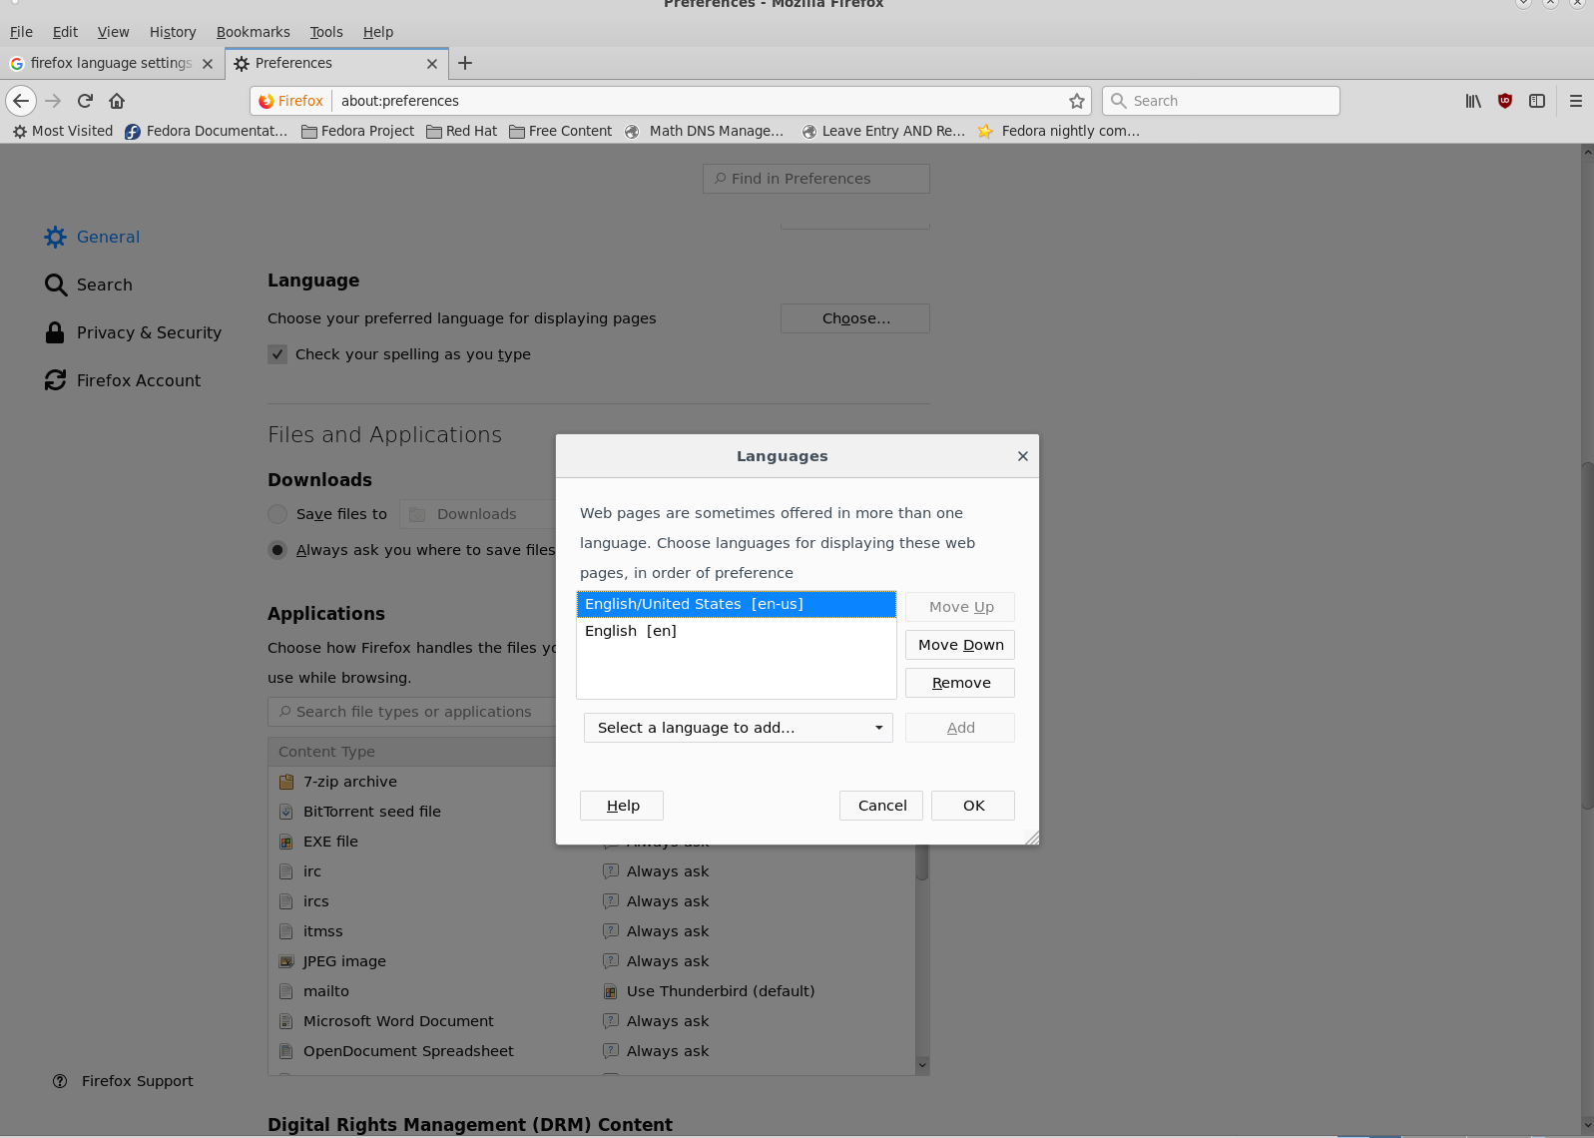The image size is (1594, 1138).
Task: Select the 7-zip archive row
Action: (411, 782)
